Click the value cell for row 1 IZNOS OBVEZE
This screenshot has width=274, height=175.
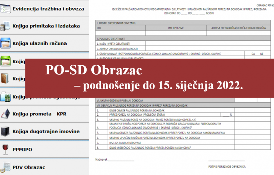(x=252, y=110)
